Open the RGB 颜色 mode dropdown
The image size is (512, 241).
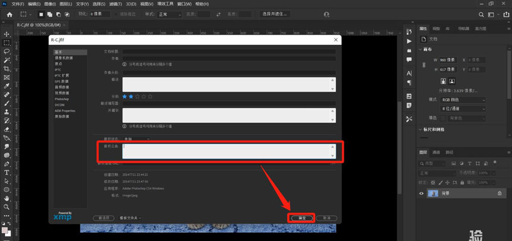pos(462,99)
